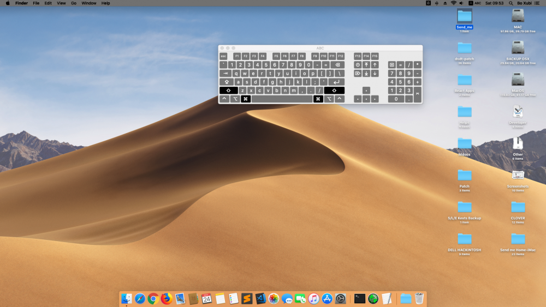Viewport: 546px width, 307px height.
Task: Open the Wi-Fi status menu
Action: click(453, 3)
